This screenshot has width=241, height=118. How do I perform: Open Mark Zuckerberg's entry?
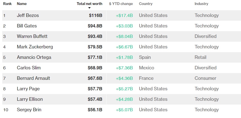(x=35, y=47)
